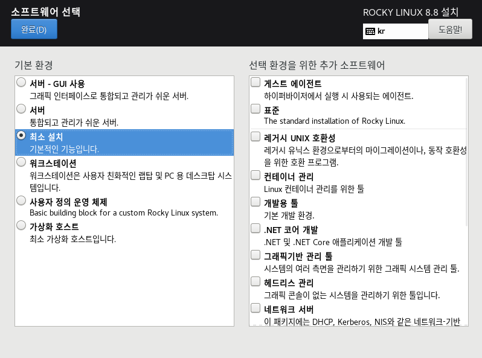Check the 컨테이너 관리 checkbox

[255, 176]
